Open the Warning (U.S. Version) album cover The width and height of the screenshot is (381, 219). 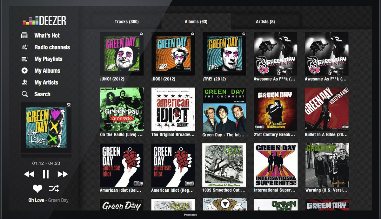(327, 165)
